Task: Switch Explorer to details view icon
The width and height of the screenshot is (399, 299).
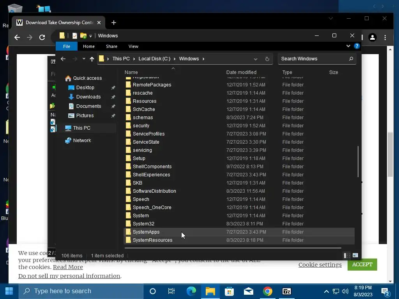Action: click(347, 255)
